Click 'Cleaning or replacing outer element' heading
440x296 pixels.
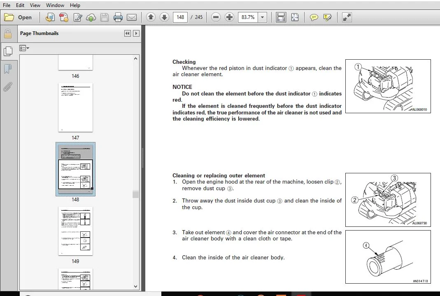pos(219,175)
